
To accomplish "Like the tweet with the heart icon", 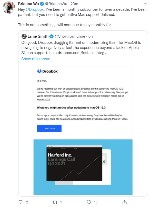I will [x=89, y=202].
